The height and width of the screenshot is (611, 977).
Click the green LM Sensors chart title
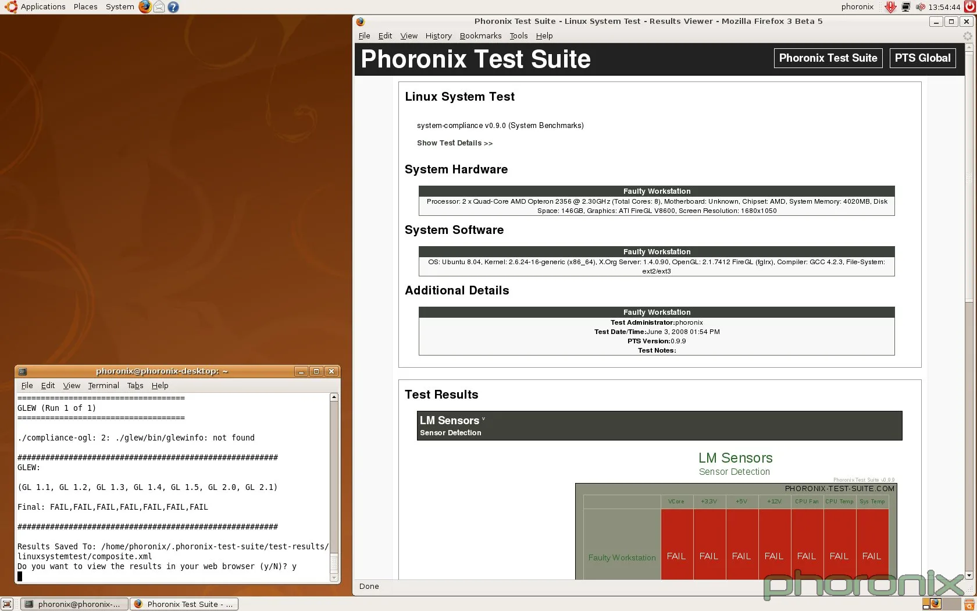click(735, 458)
